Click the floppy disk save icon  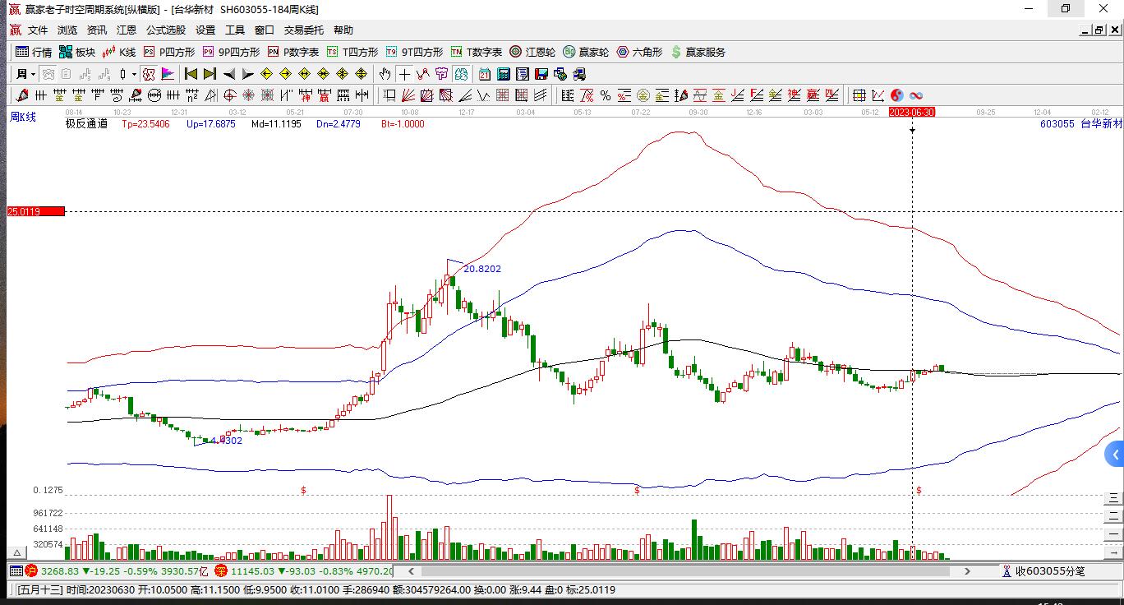[541, 74]
